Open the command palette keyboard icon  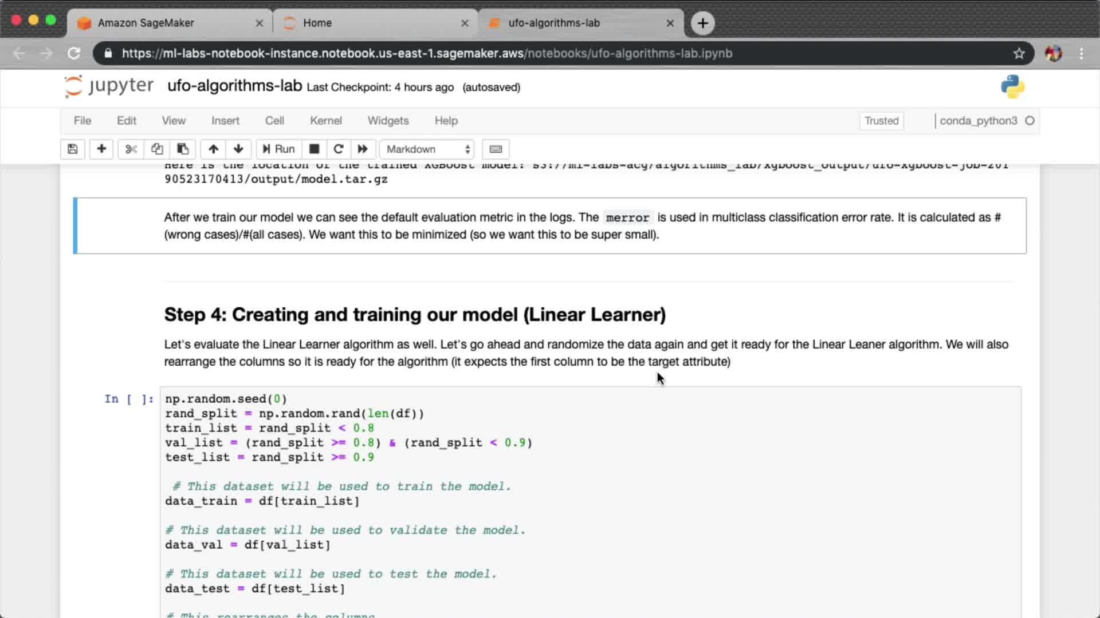click(x=496, y=149)
